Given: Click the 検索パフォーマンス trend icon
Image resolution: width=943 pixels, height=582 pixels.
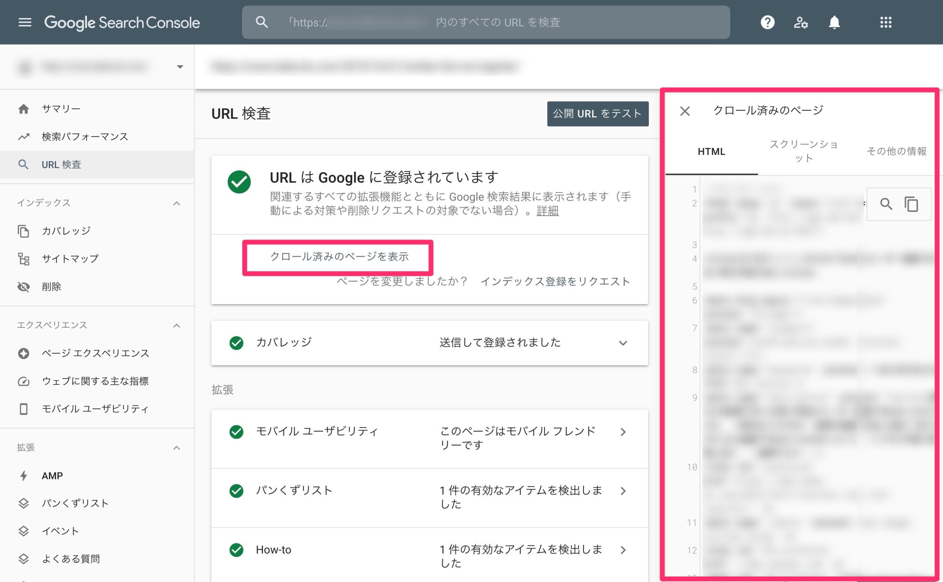Looking at the screenshot, I should (24, 136).
